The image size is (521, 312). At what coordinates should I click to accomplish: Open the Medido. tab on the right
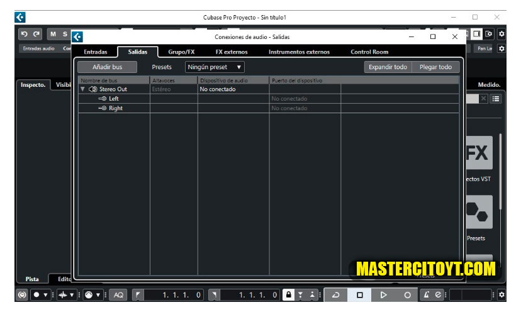[489, 85]
